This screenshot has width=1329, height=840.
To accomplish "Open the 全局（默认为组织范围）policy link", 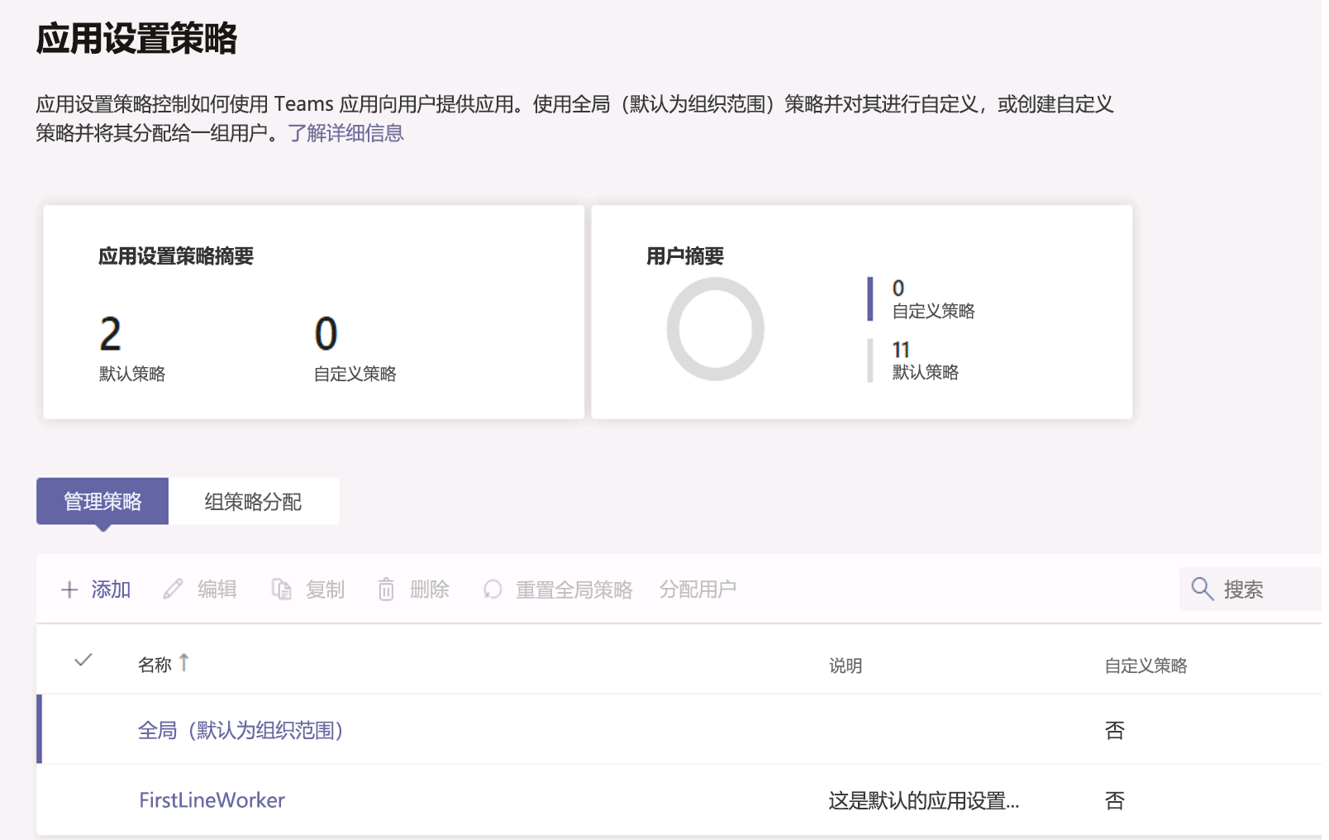I will click(241, 730).
